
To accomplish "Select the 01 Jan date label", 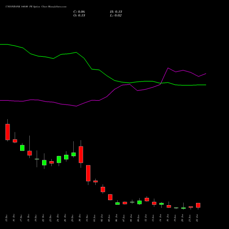I will 94,218.
